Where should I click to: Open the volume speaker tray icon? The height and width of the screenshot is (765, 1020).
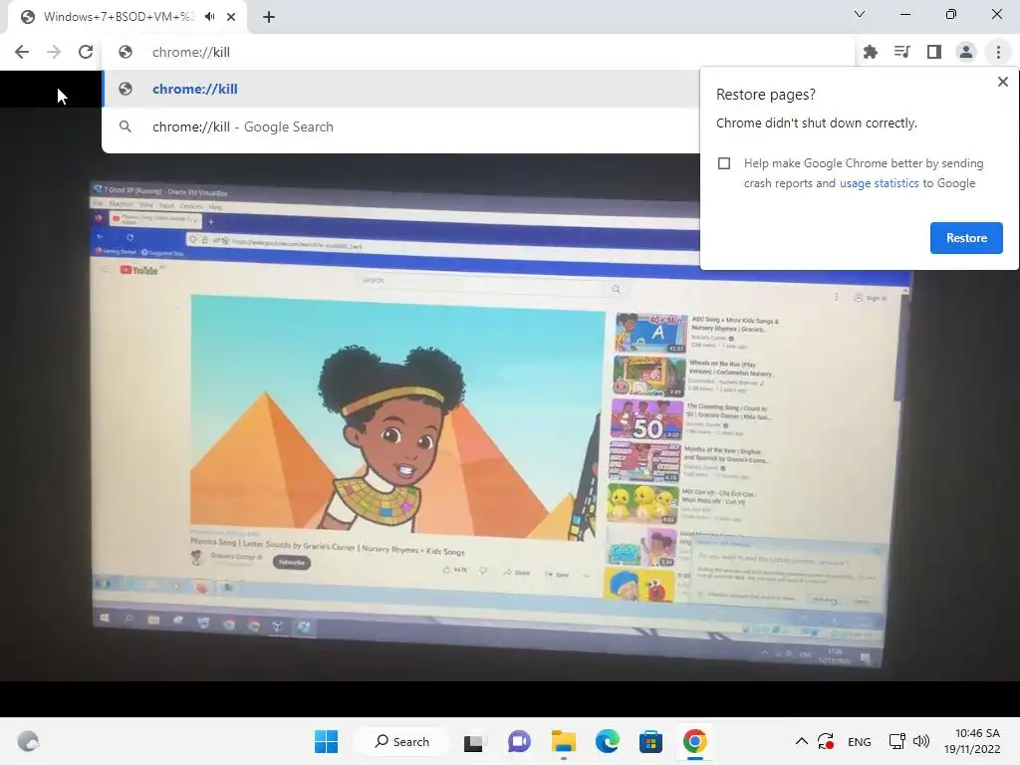(921, 741)
